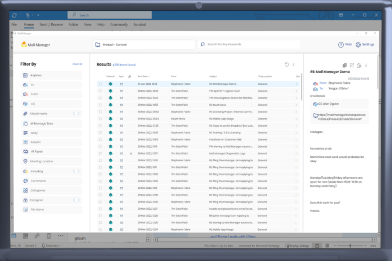Click the print email icon in preview panel
The height and width of the screenshot is (261, 392).
pos(359,65)
